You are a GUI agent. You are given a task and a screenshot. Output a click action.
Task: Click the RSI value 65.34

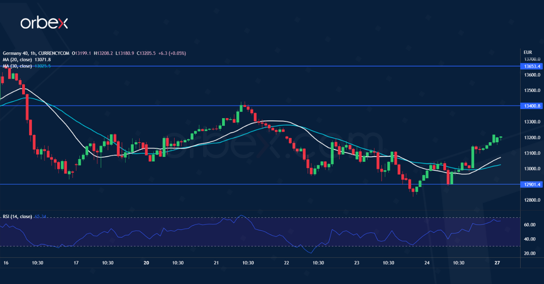click(40, 217)
